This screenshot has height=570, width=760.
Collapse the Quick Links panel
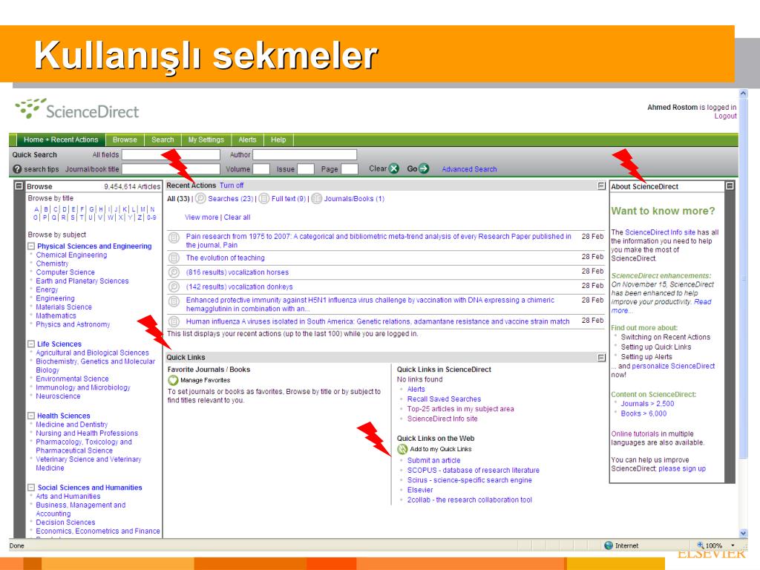coord(601,358)
